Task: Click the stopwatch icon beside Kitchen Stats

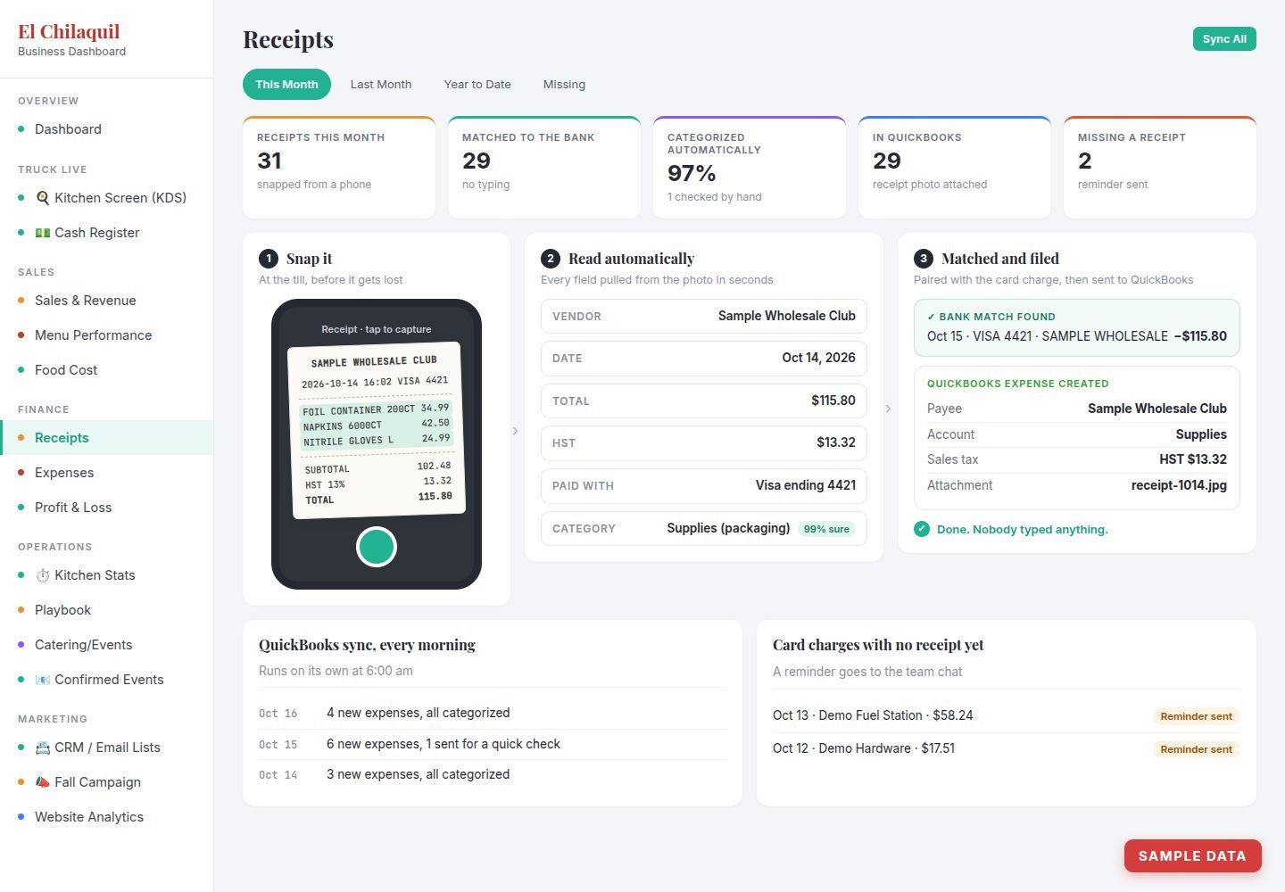Action: point(42,575)
